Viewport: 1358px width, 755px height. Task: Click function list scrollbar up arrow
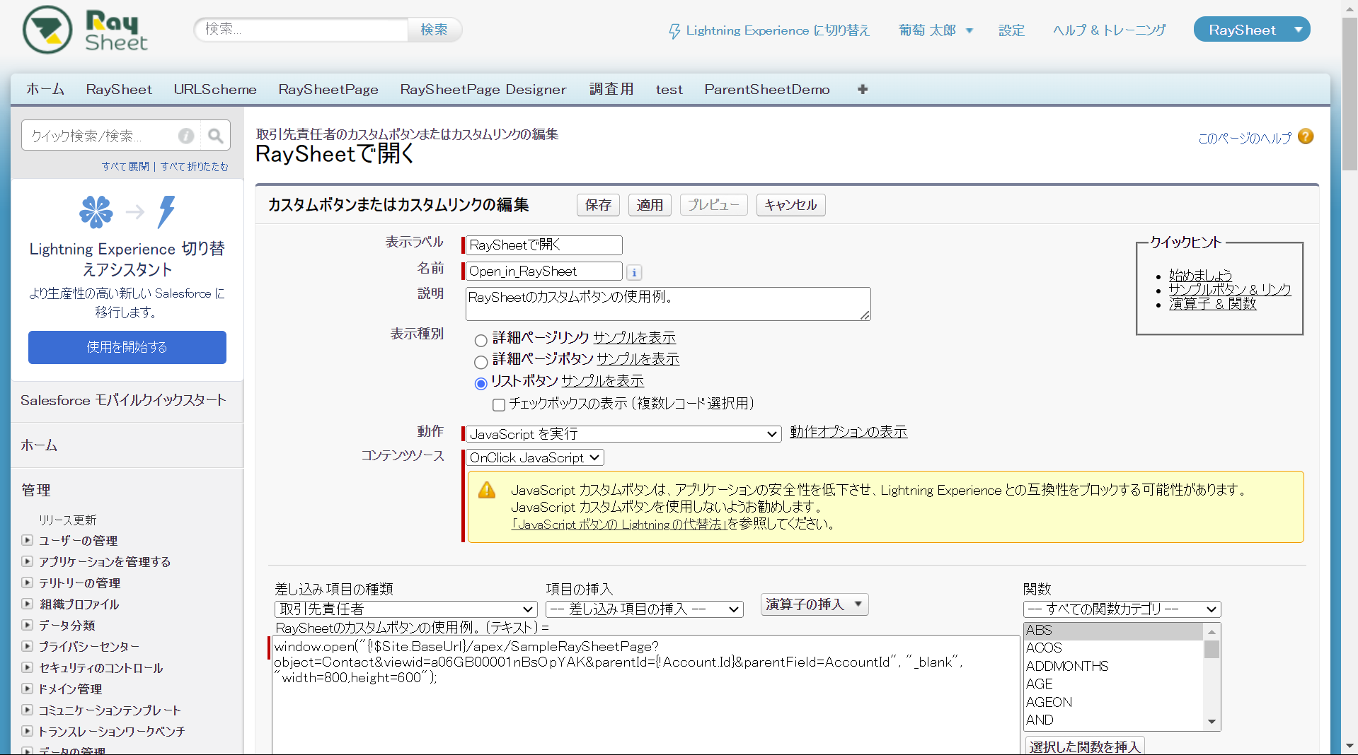click(x=1212, y=631)
